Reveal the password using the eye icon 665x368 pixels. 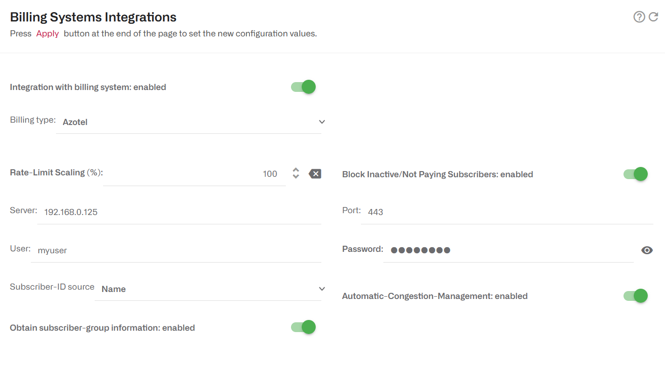click(647, 250)
